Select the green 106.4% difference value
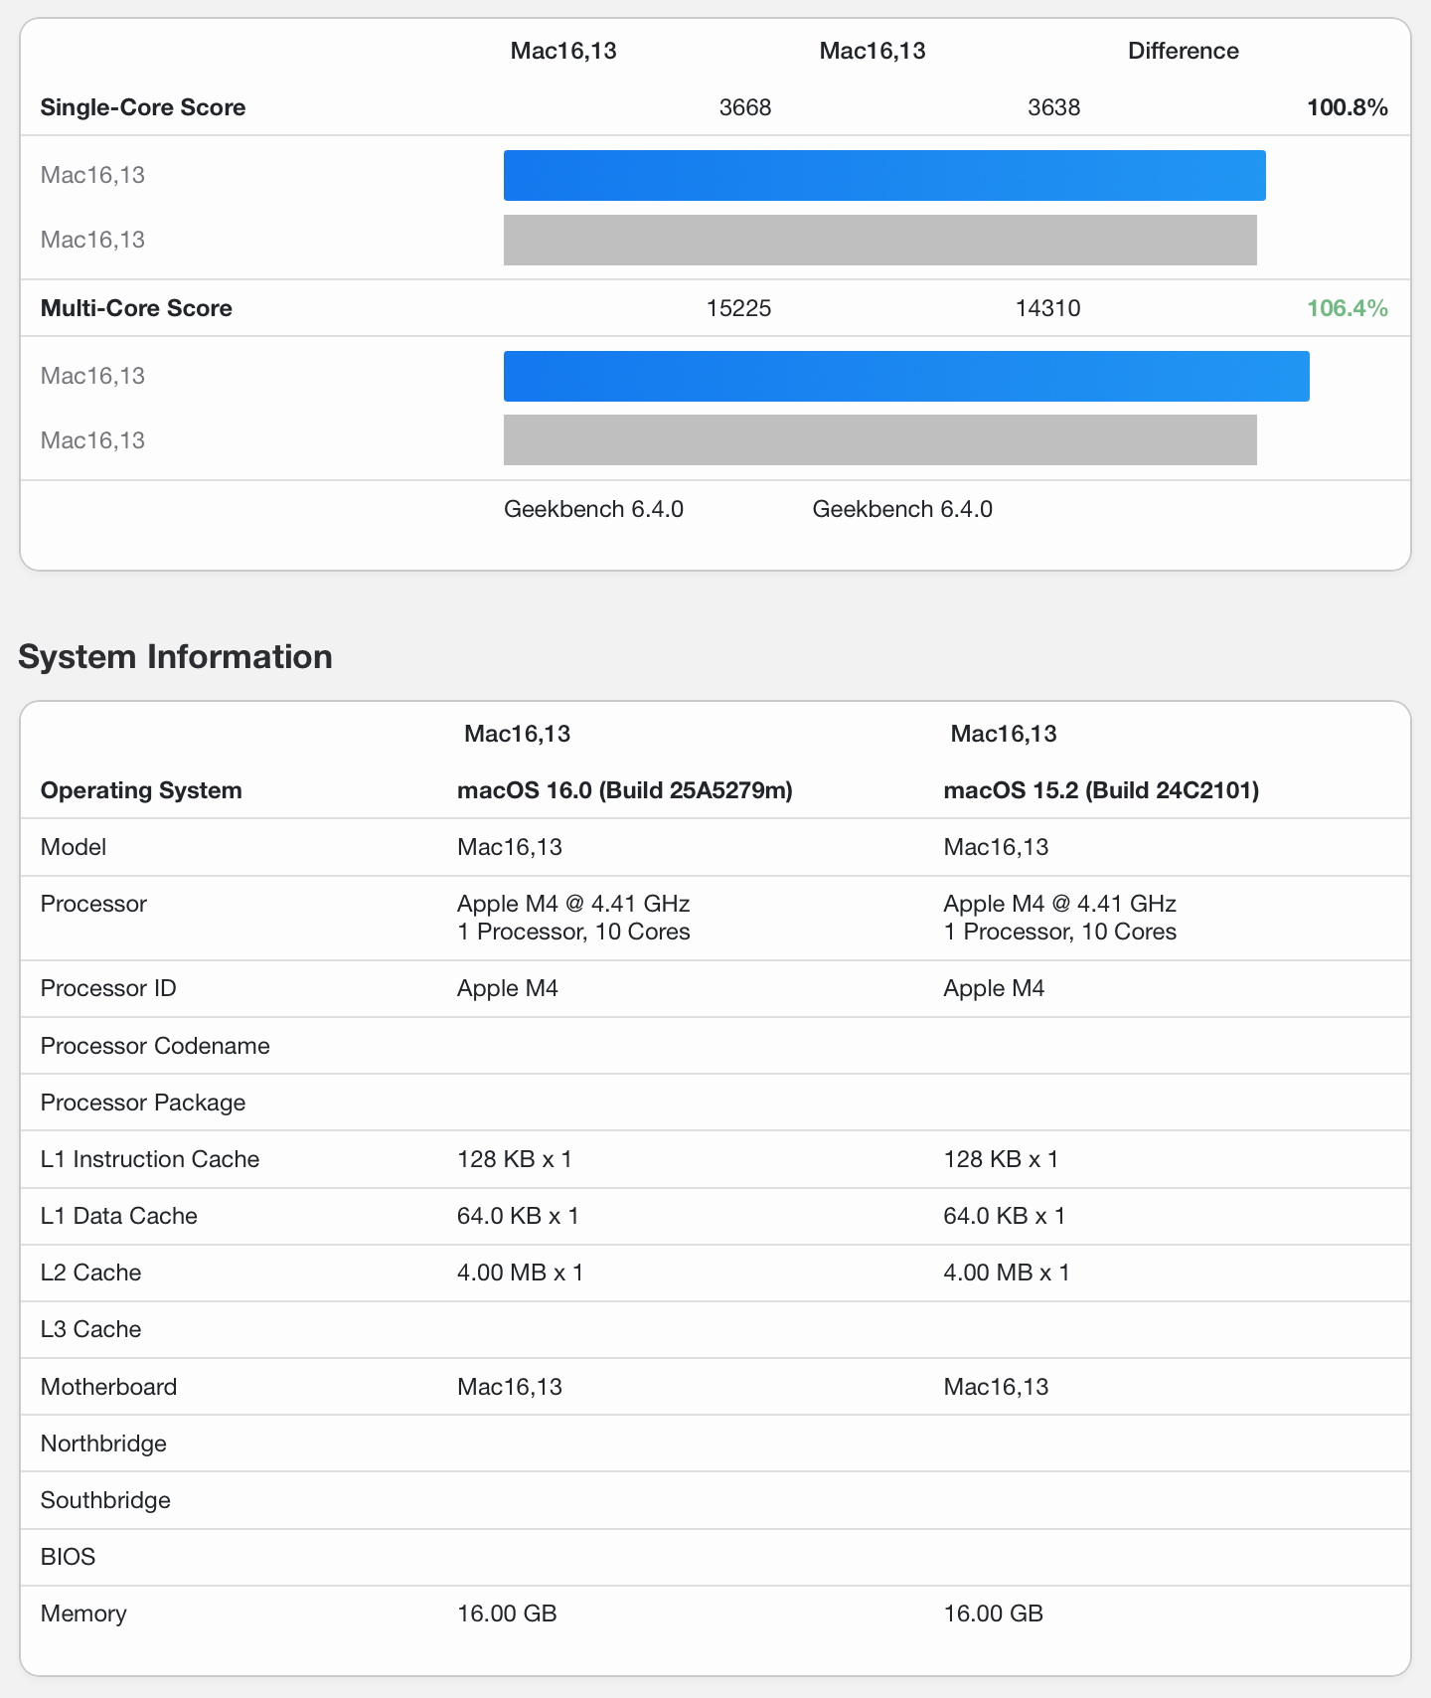 point(1347,308)
